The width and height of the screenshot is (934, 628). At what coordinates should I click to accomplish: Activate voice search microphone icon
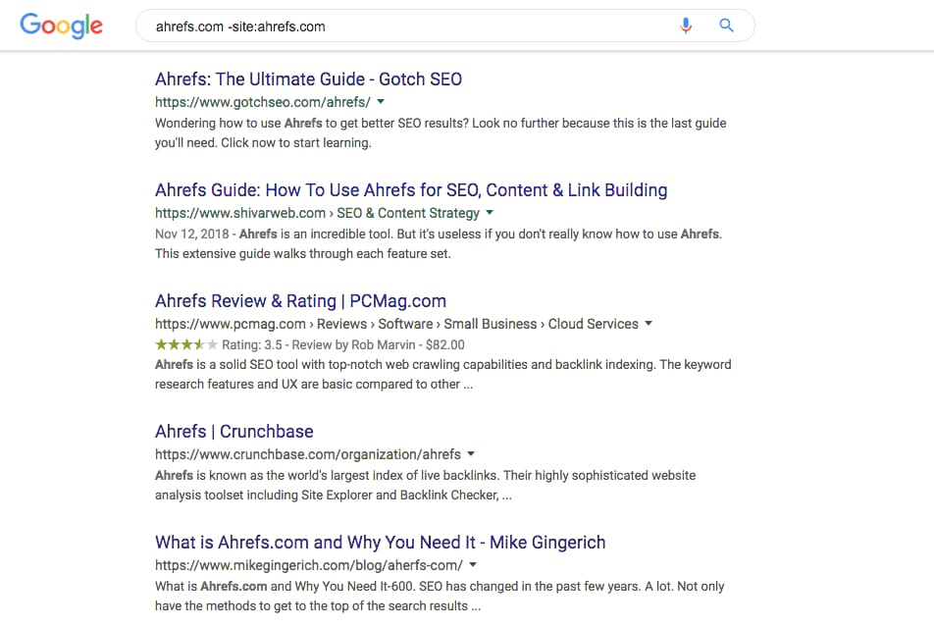tap(686, 26)
